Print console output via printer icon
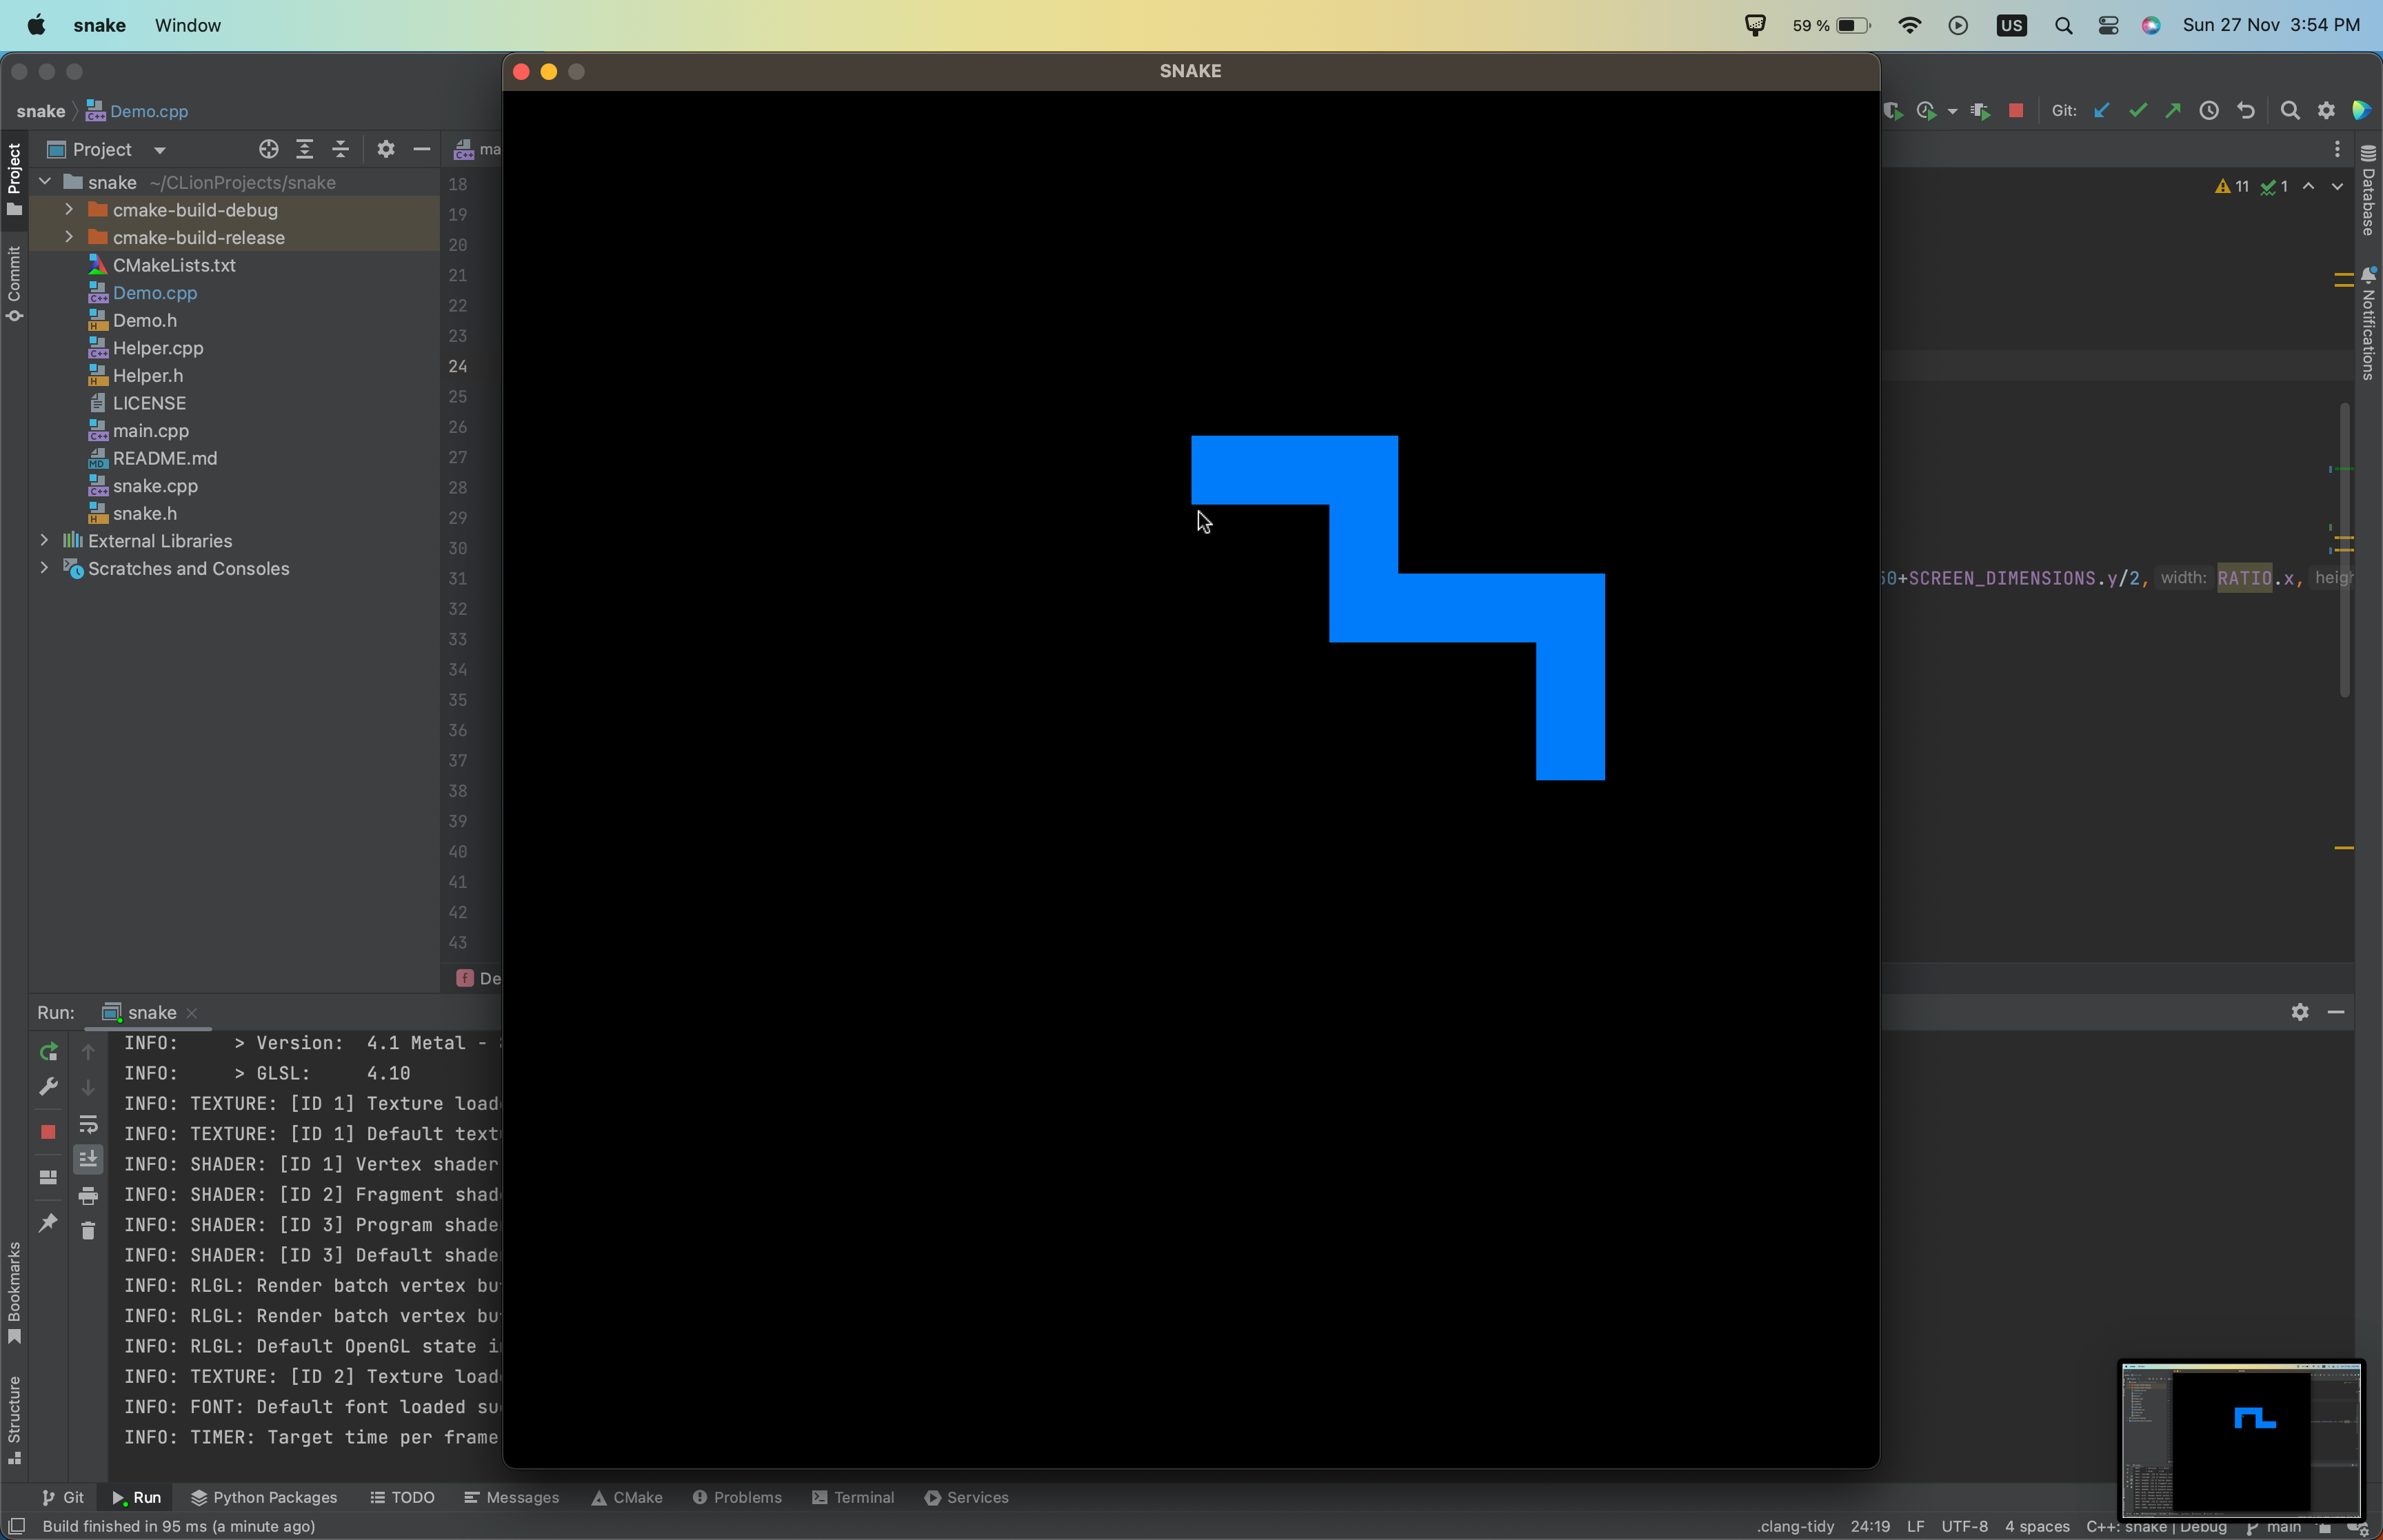 pos(88,1195)
